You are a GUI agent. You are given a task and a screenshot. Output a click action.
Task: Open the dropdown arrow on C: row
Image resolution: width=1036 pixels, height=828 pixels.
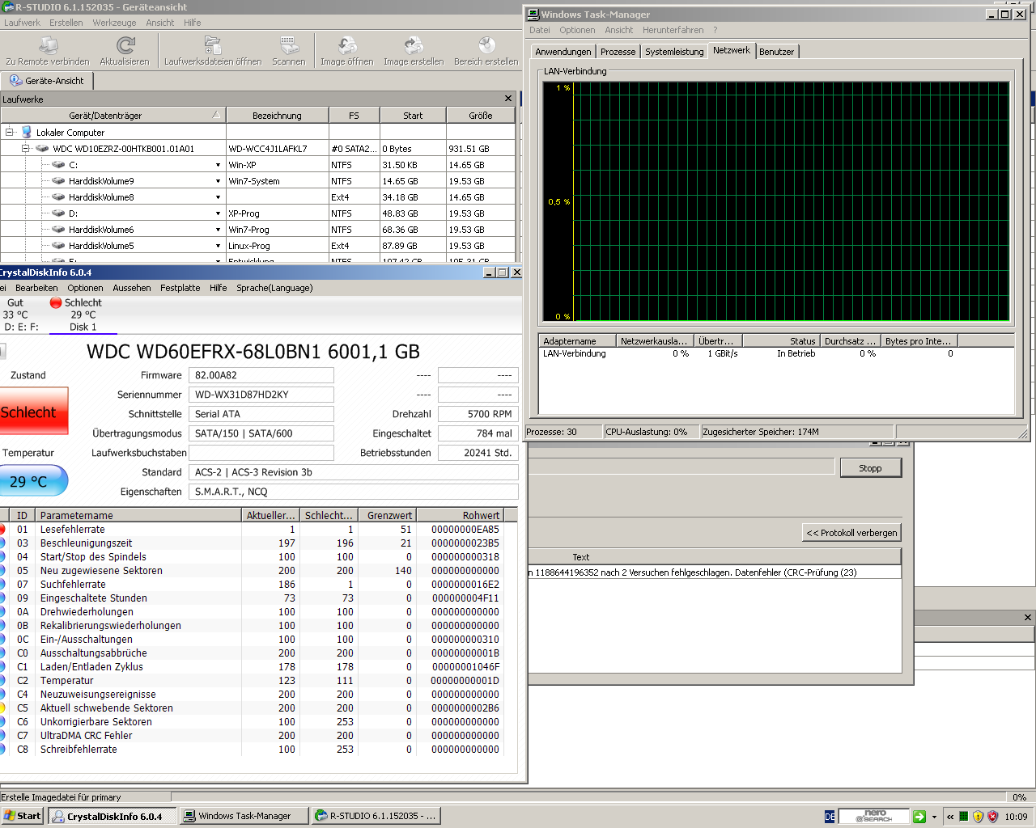218,165
